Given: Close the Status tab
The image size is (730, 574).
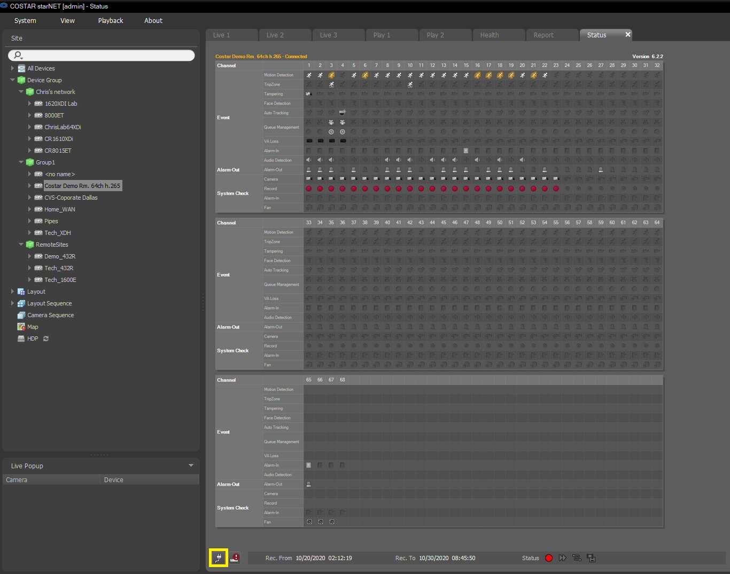Looking at the screenshot, I should click(628, 34).
